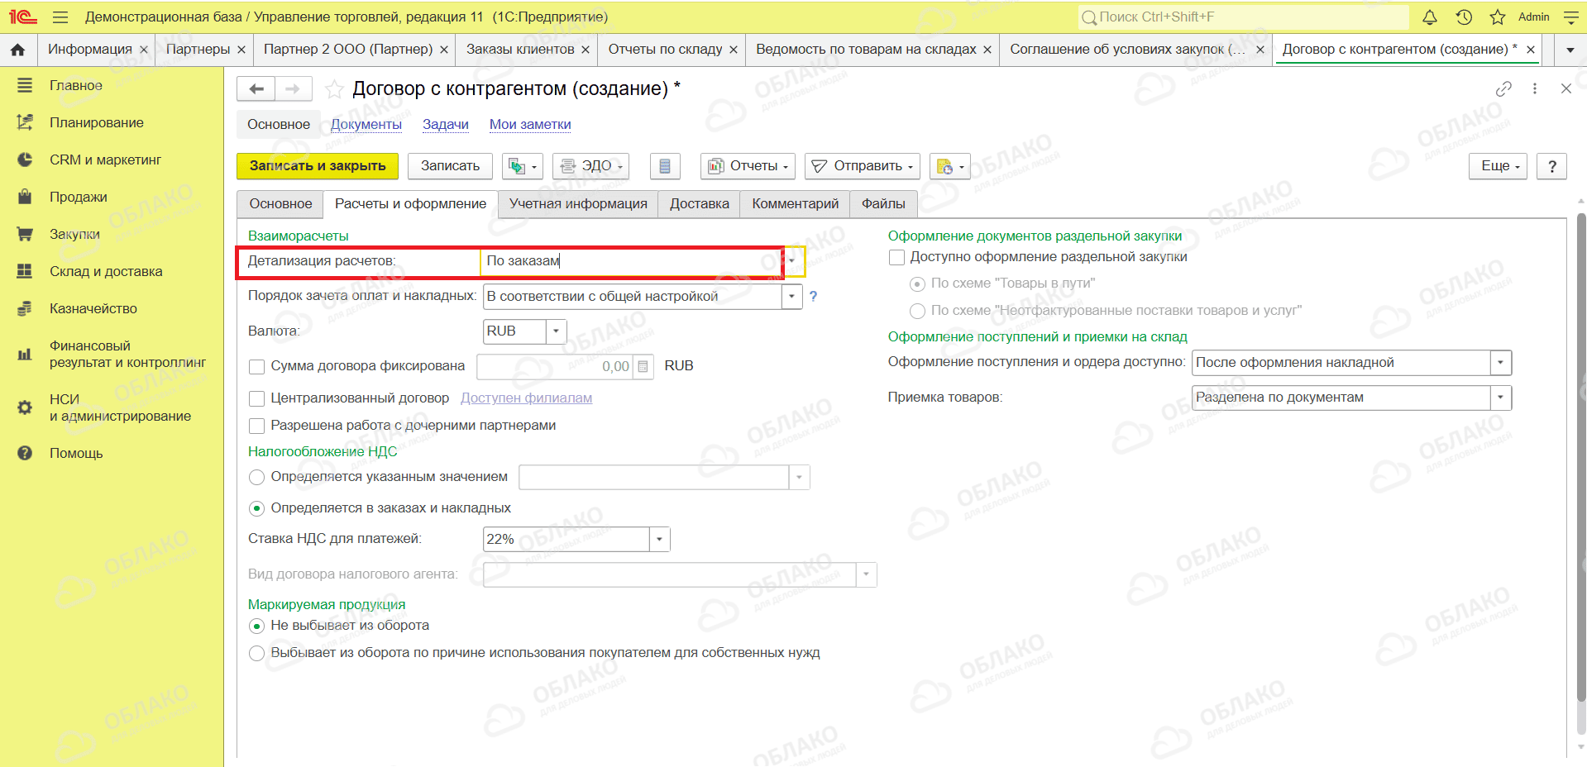The image size is (1587, 767).
Task: Open Финансовый результат и контроллинг section
Action: point(127,354)
